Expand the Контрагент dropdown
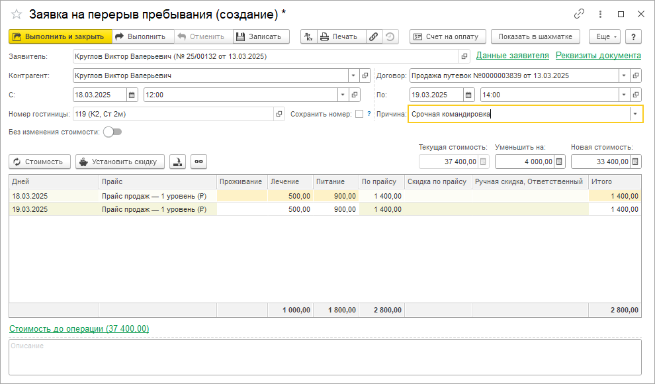This screenshot has height=384, width=655. [x=353, y=75]
